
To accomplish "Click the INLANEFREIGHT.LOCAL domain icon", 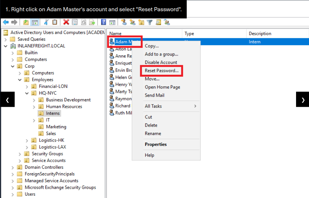I will coord(13,46).
